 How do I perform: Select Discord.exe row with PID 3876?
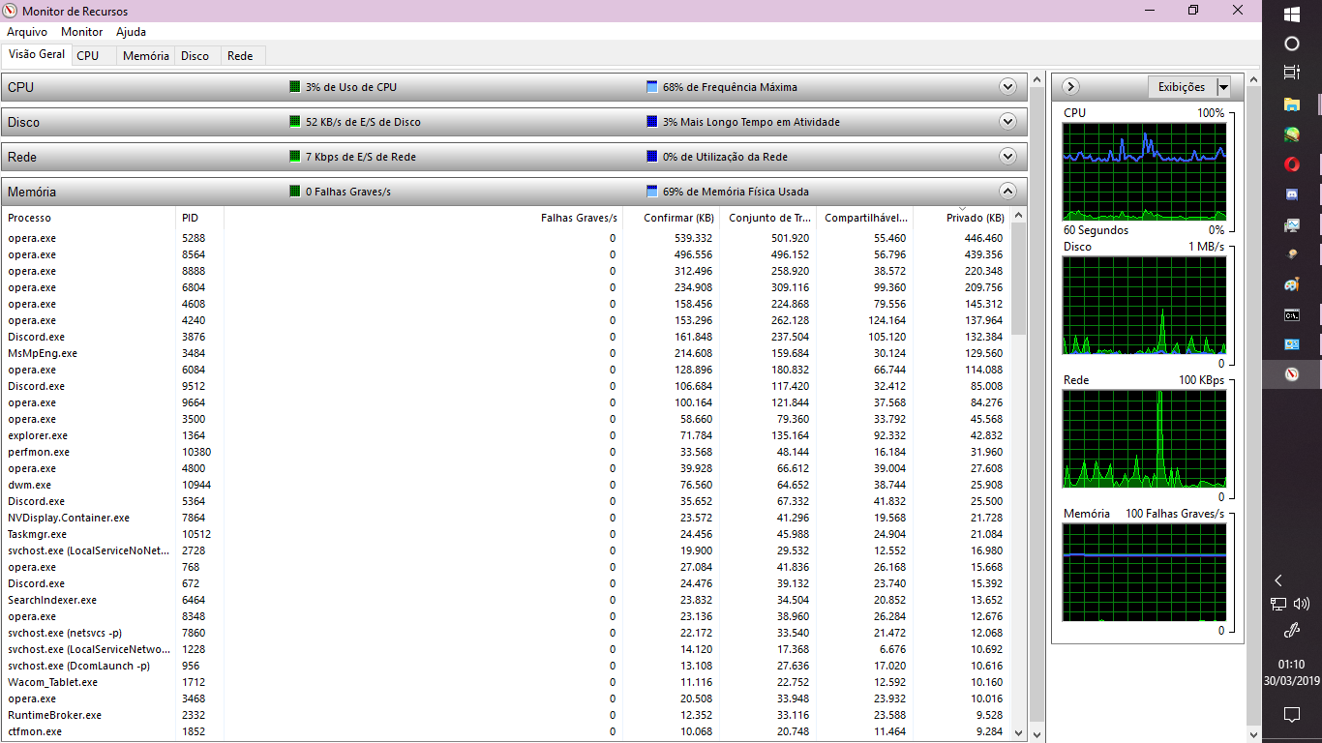point(506,337)
